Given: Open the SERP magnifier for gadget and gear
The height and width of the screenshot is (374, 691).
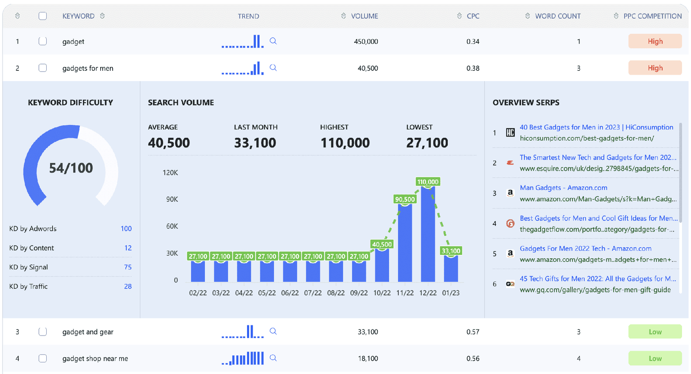Looking at the screenshot, I should pos(273,331).
